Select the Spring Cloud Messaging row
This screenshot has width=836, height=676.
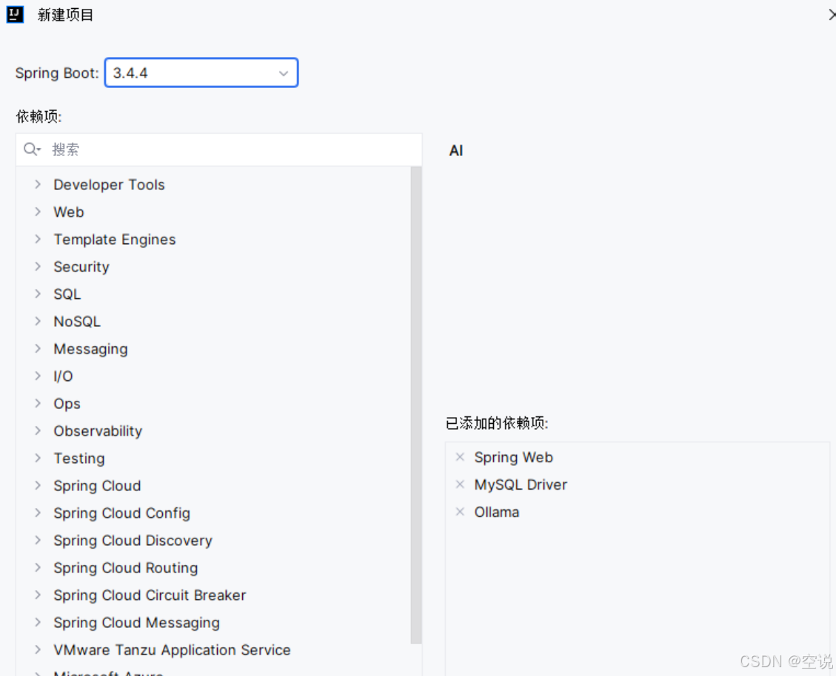coord(213,622)
